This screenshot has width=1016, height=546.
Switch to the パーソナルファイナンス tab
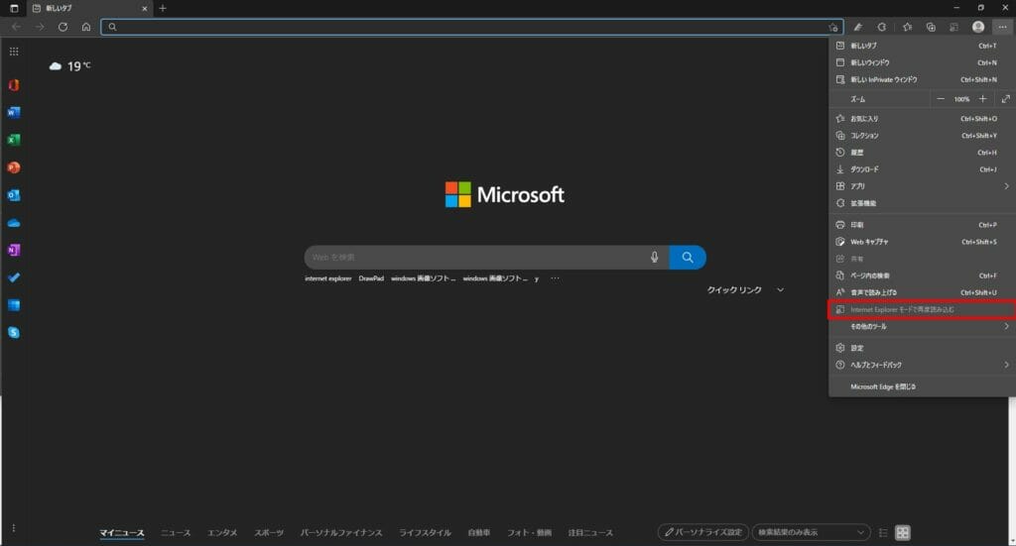341,532
